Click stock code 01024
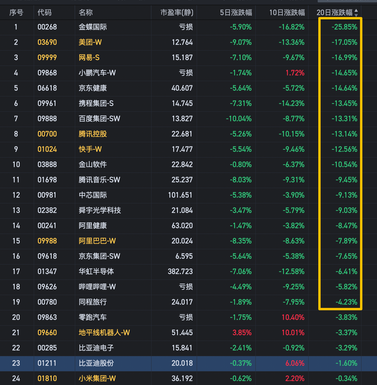377x385 pixels. 47,149
